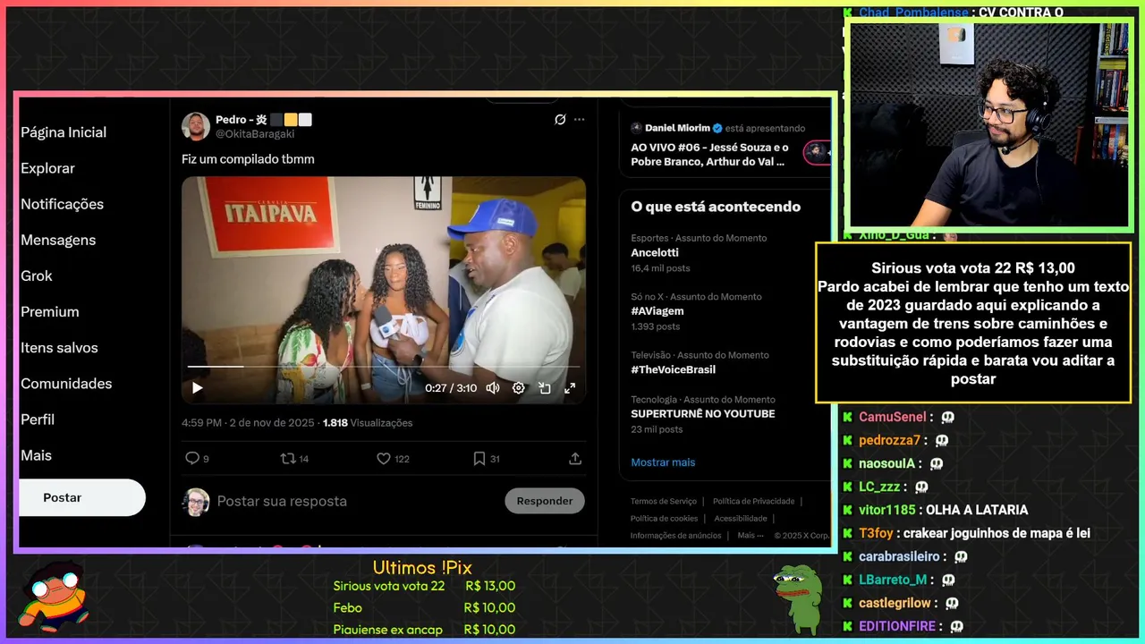
Task: Play the video with the play icon
Action: point(198,388)
